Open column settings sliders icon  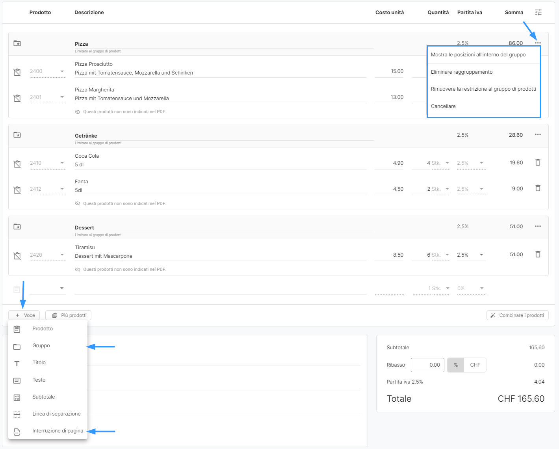click(538, 12)
